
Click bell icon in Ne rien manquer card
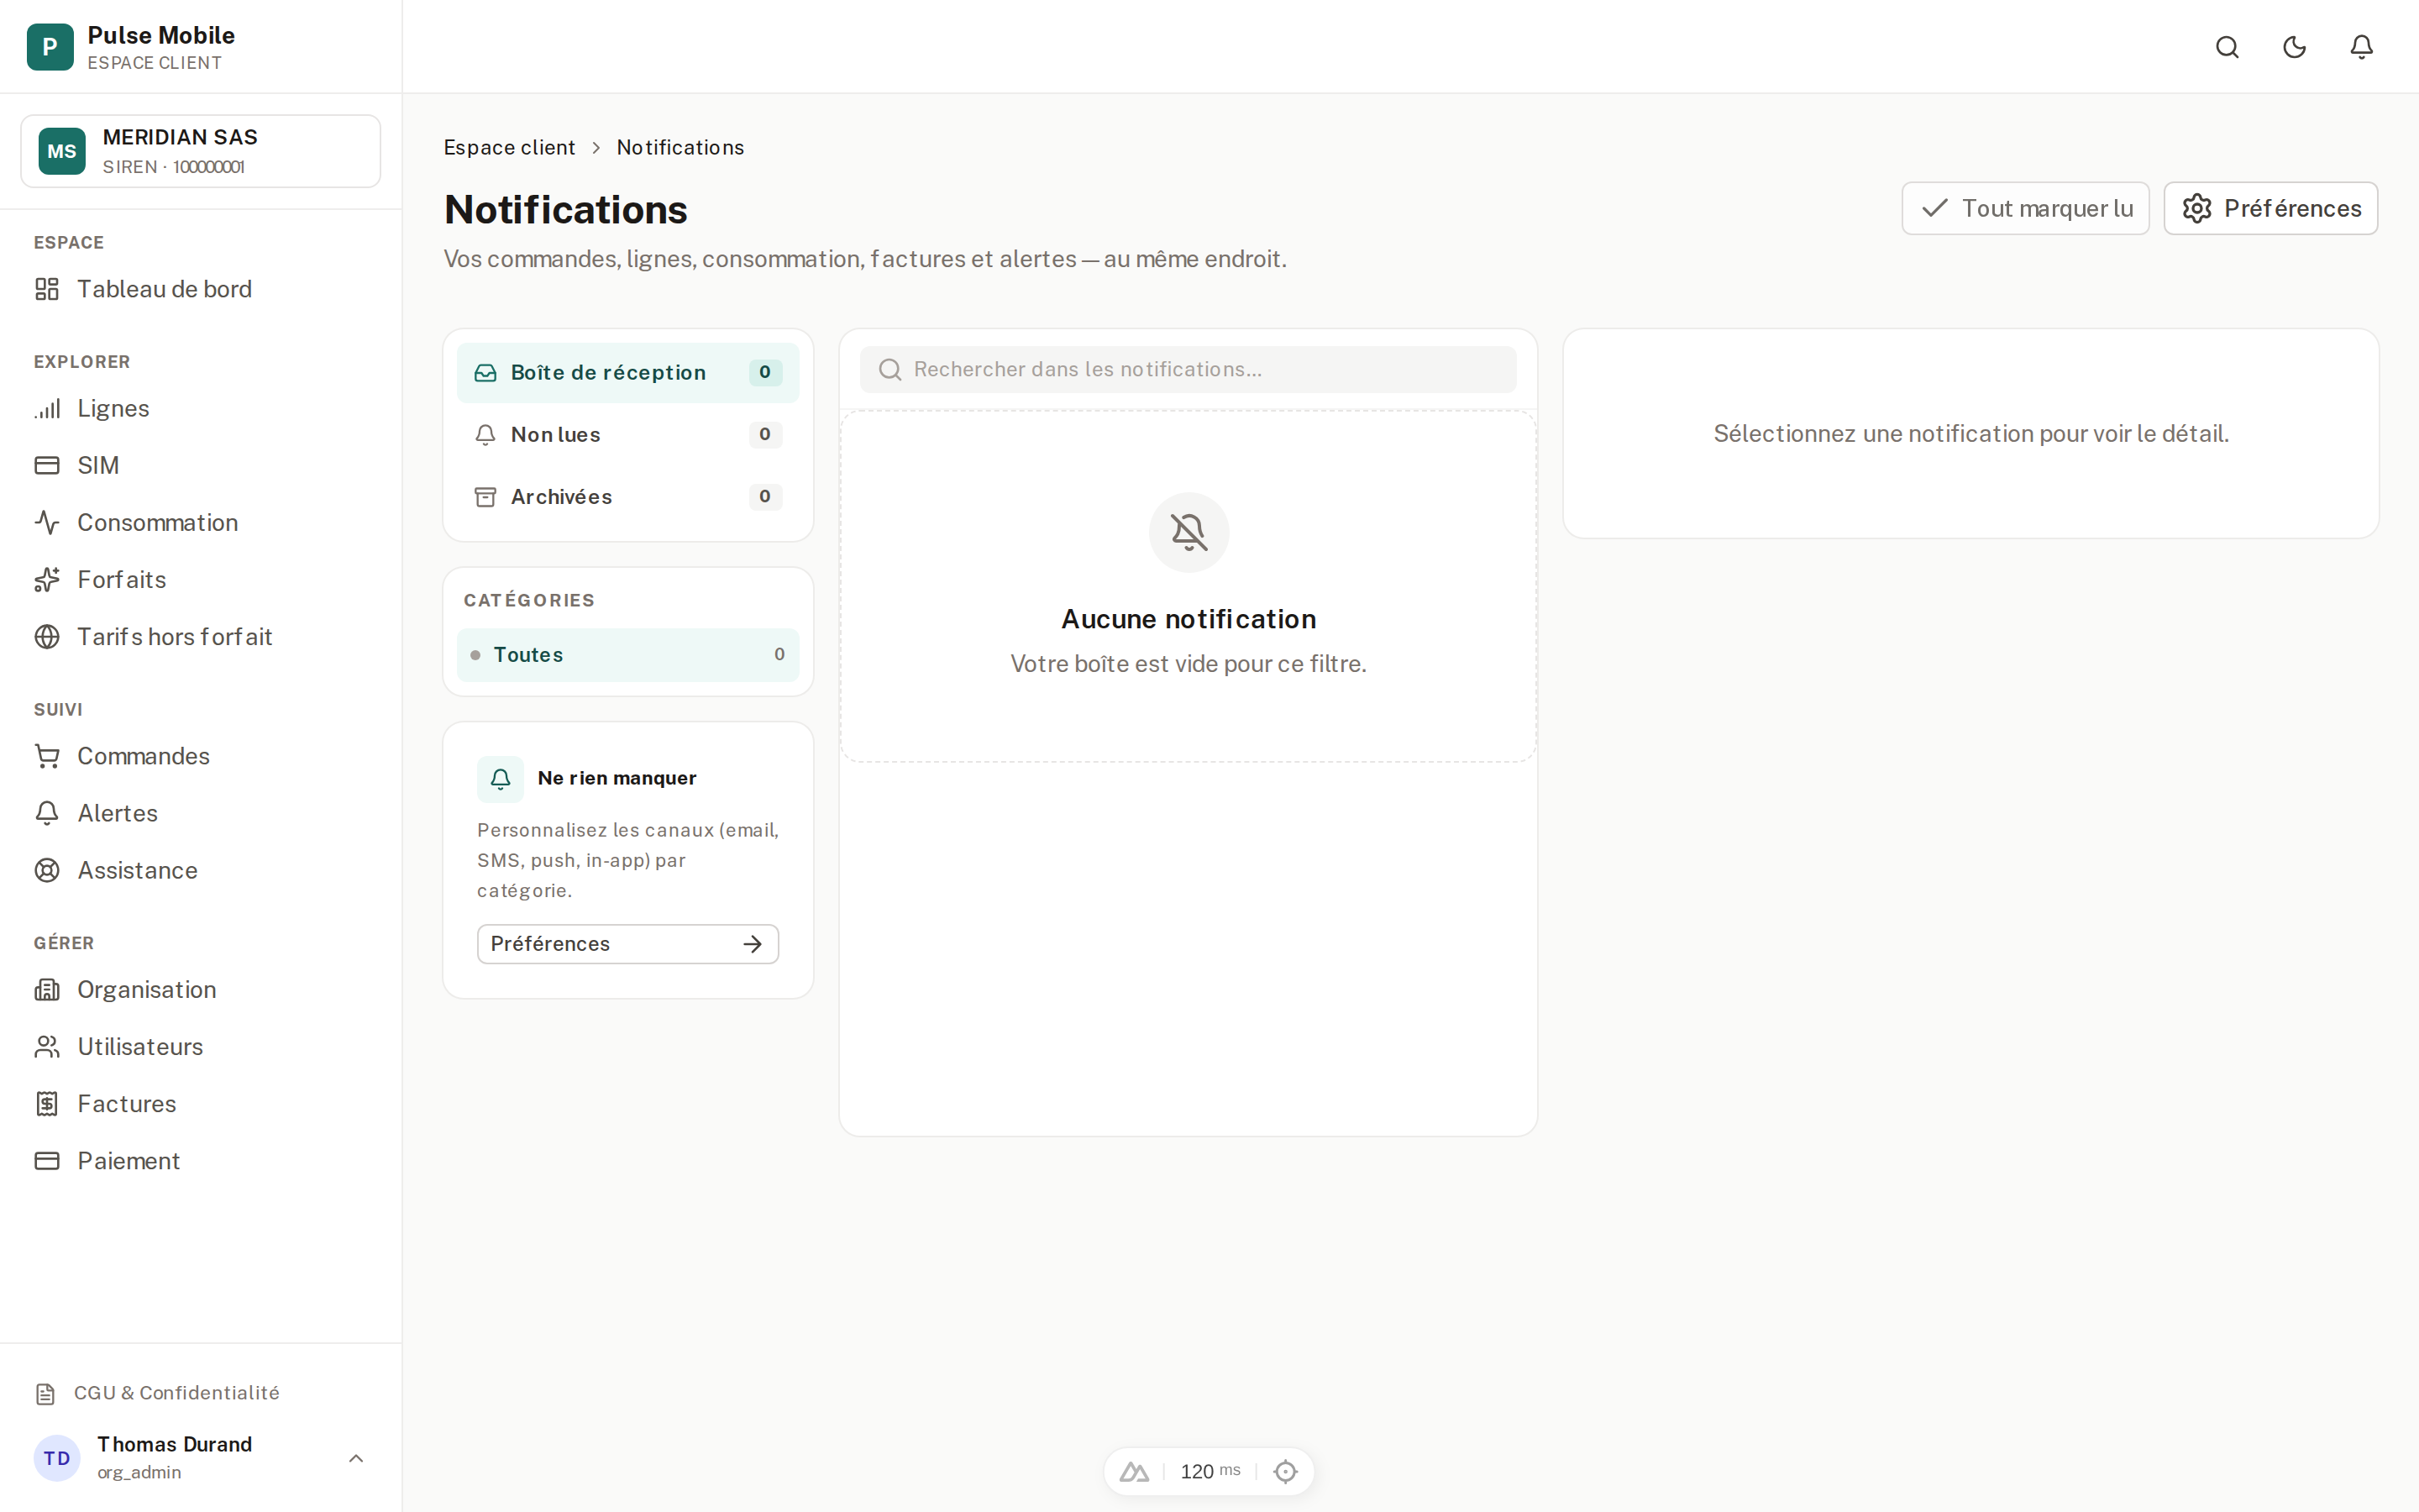coord(500,778)
